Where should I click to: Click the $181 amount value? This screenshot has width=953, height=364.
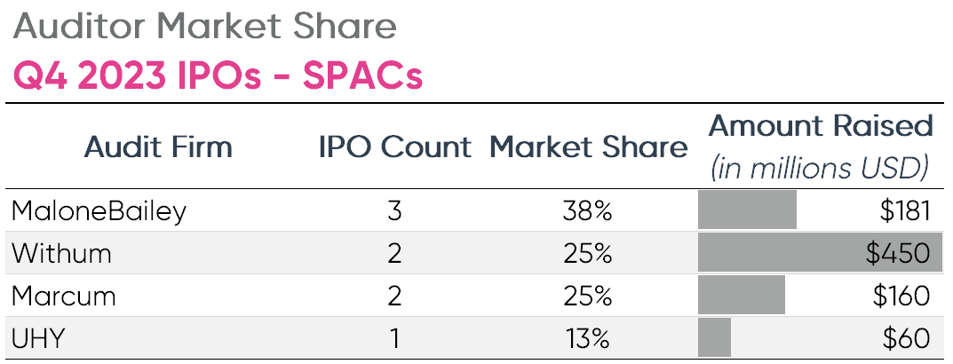pos(902,210)
